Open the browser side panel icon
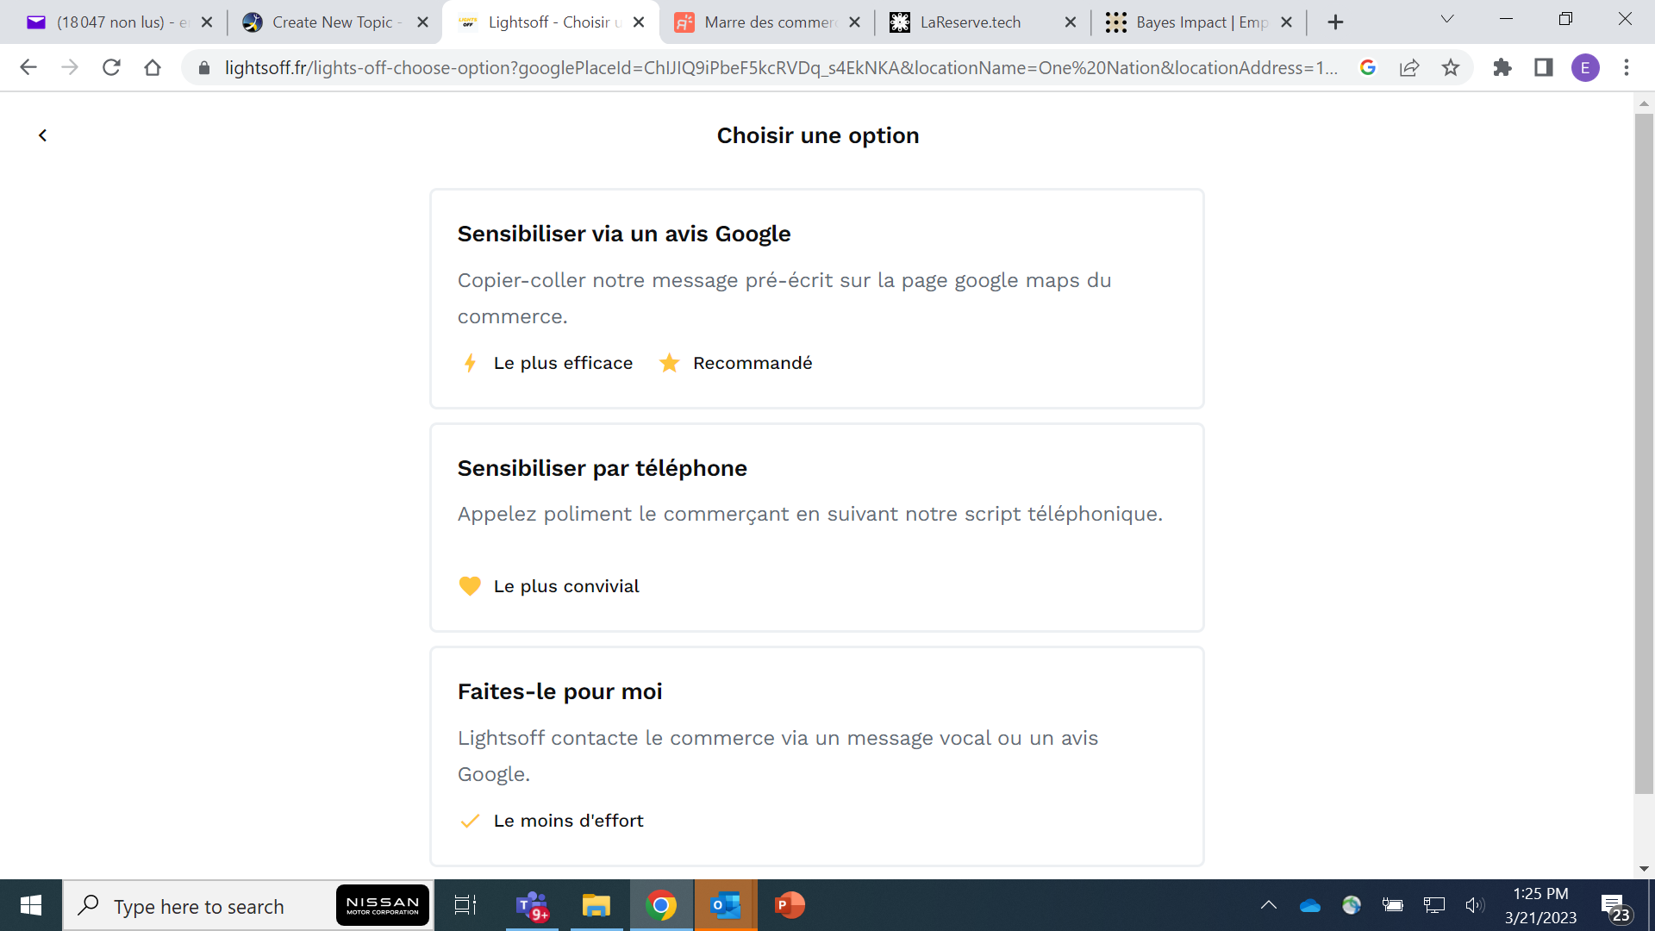This screenshot has height=931, width=1655. (1544, 67)
